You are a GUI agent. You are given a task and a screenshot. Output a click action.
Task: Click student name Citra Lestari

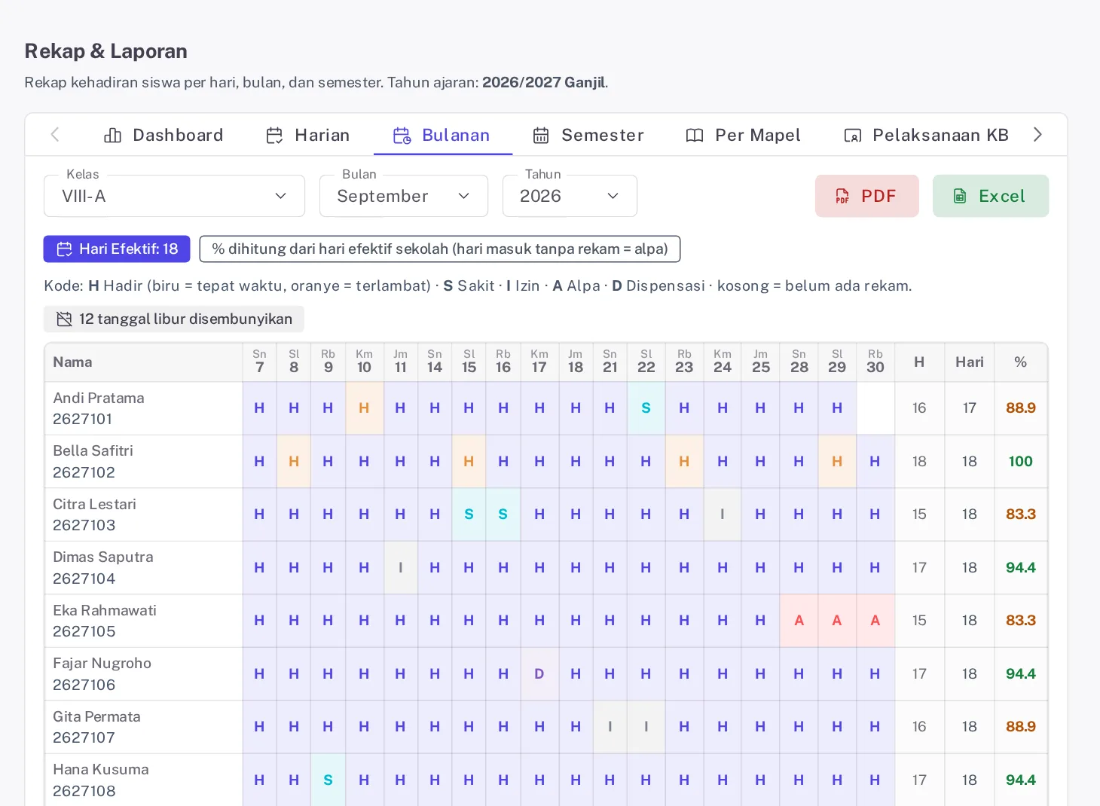pyautogui.click(x=94, y=504)
